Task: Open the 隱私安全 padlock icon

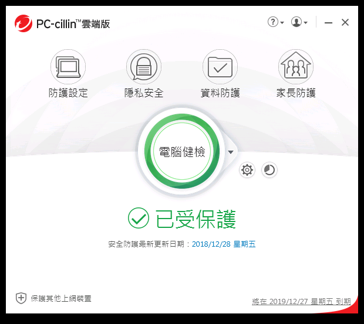Action: click(x=144, y=67)
